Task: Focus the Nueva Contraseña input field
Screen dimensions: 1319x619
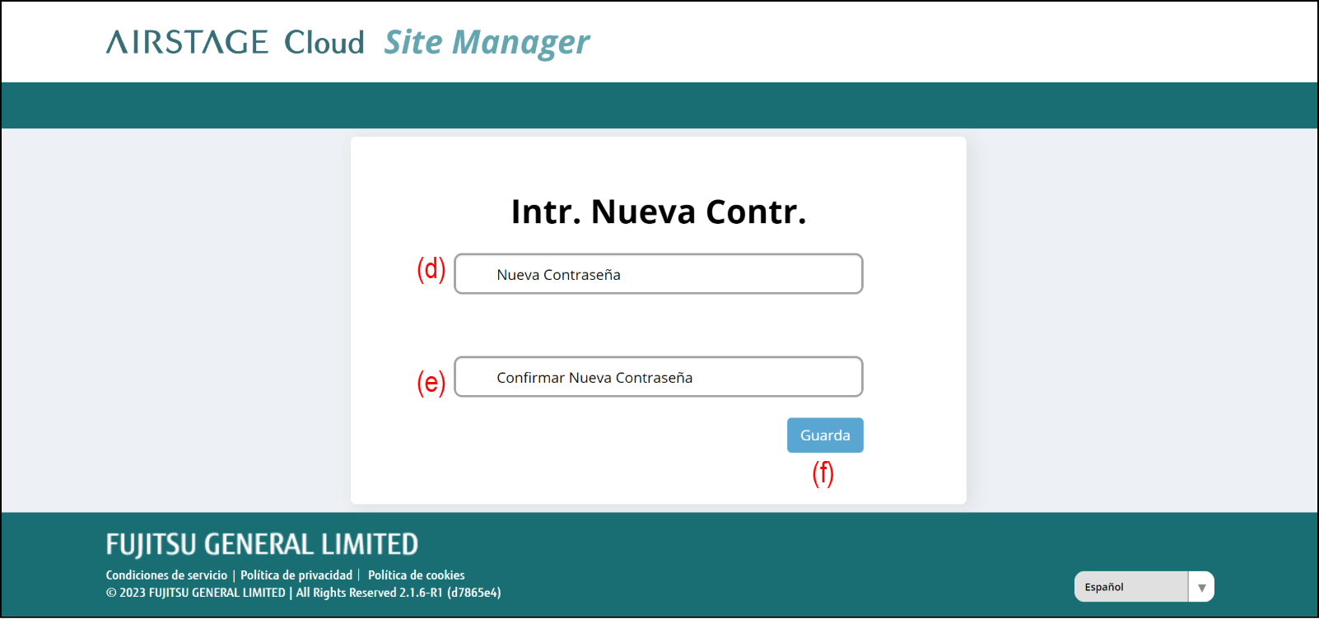Action: 658,274
